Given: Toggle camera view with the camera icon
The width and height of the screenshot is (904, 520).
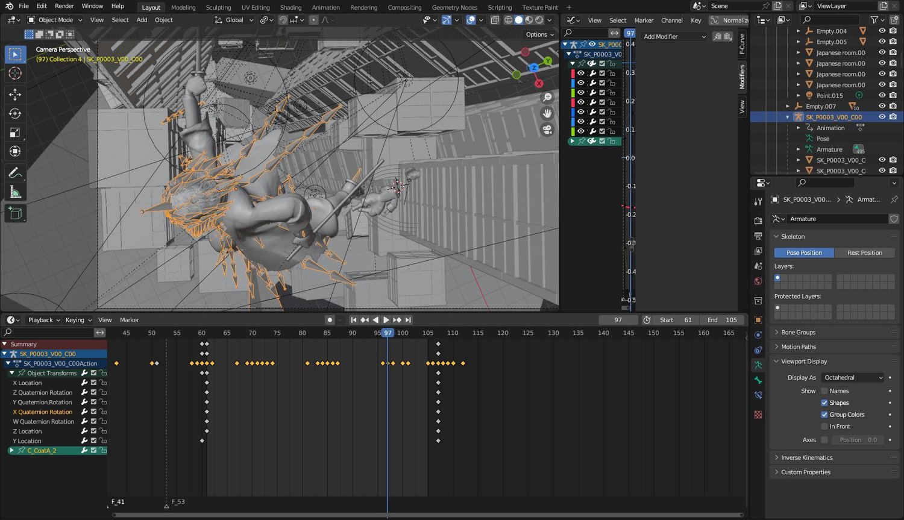Looking at the screenshot, I should [547, 130].
